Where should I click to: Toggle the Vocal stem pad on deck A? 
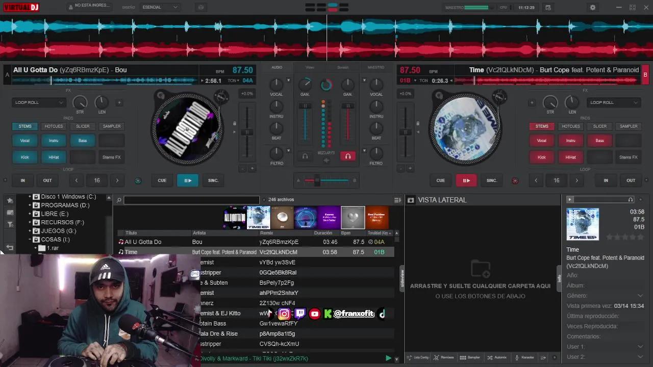click(x=25, y=141)
